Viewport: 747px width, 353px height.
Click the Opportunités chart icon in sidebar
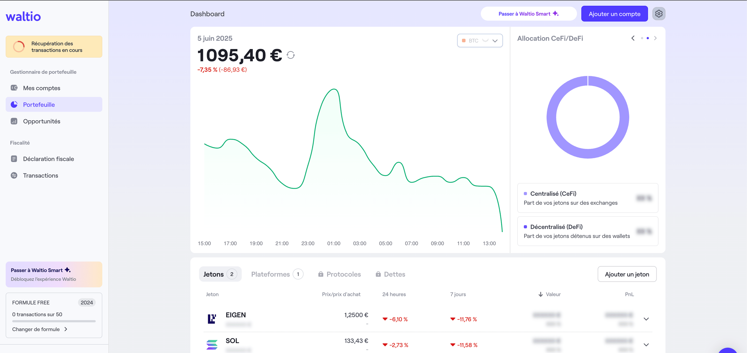click(x=14, y=121)
